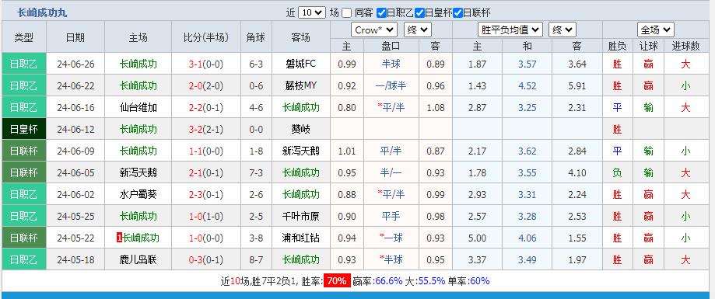The width and height of the screenshot is (715, 299).
Task: Click the 24-06-16 date cell
Action: tap(75, 107)
